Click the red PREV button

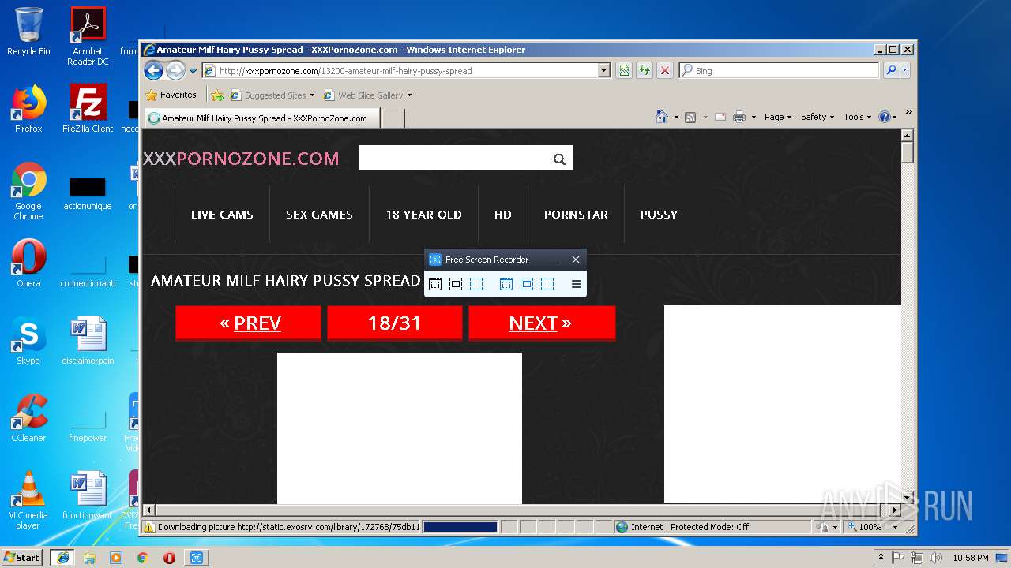click(x=248, y=323)
